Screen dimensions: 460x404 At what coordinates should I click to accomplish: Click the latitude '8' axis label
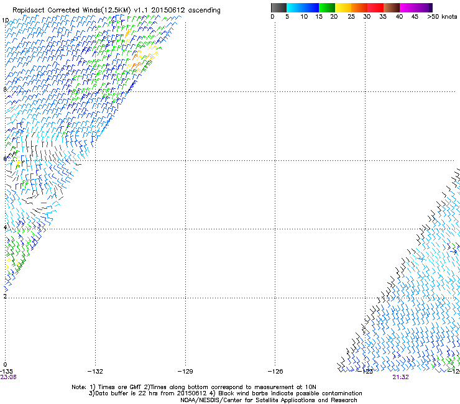pyautogui.click(x=5, y=90)
